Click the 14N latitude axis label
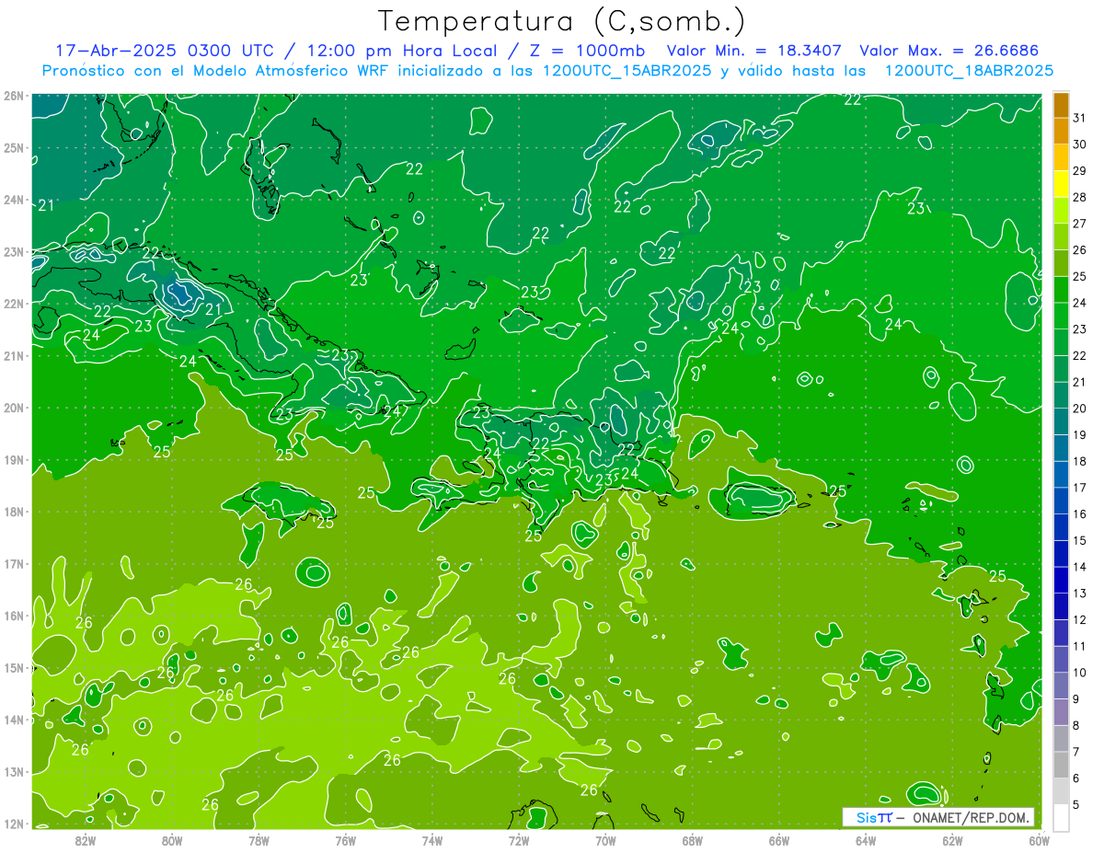This screenshot has height=853, width=1104. coord(14,720)
